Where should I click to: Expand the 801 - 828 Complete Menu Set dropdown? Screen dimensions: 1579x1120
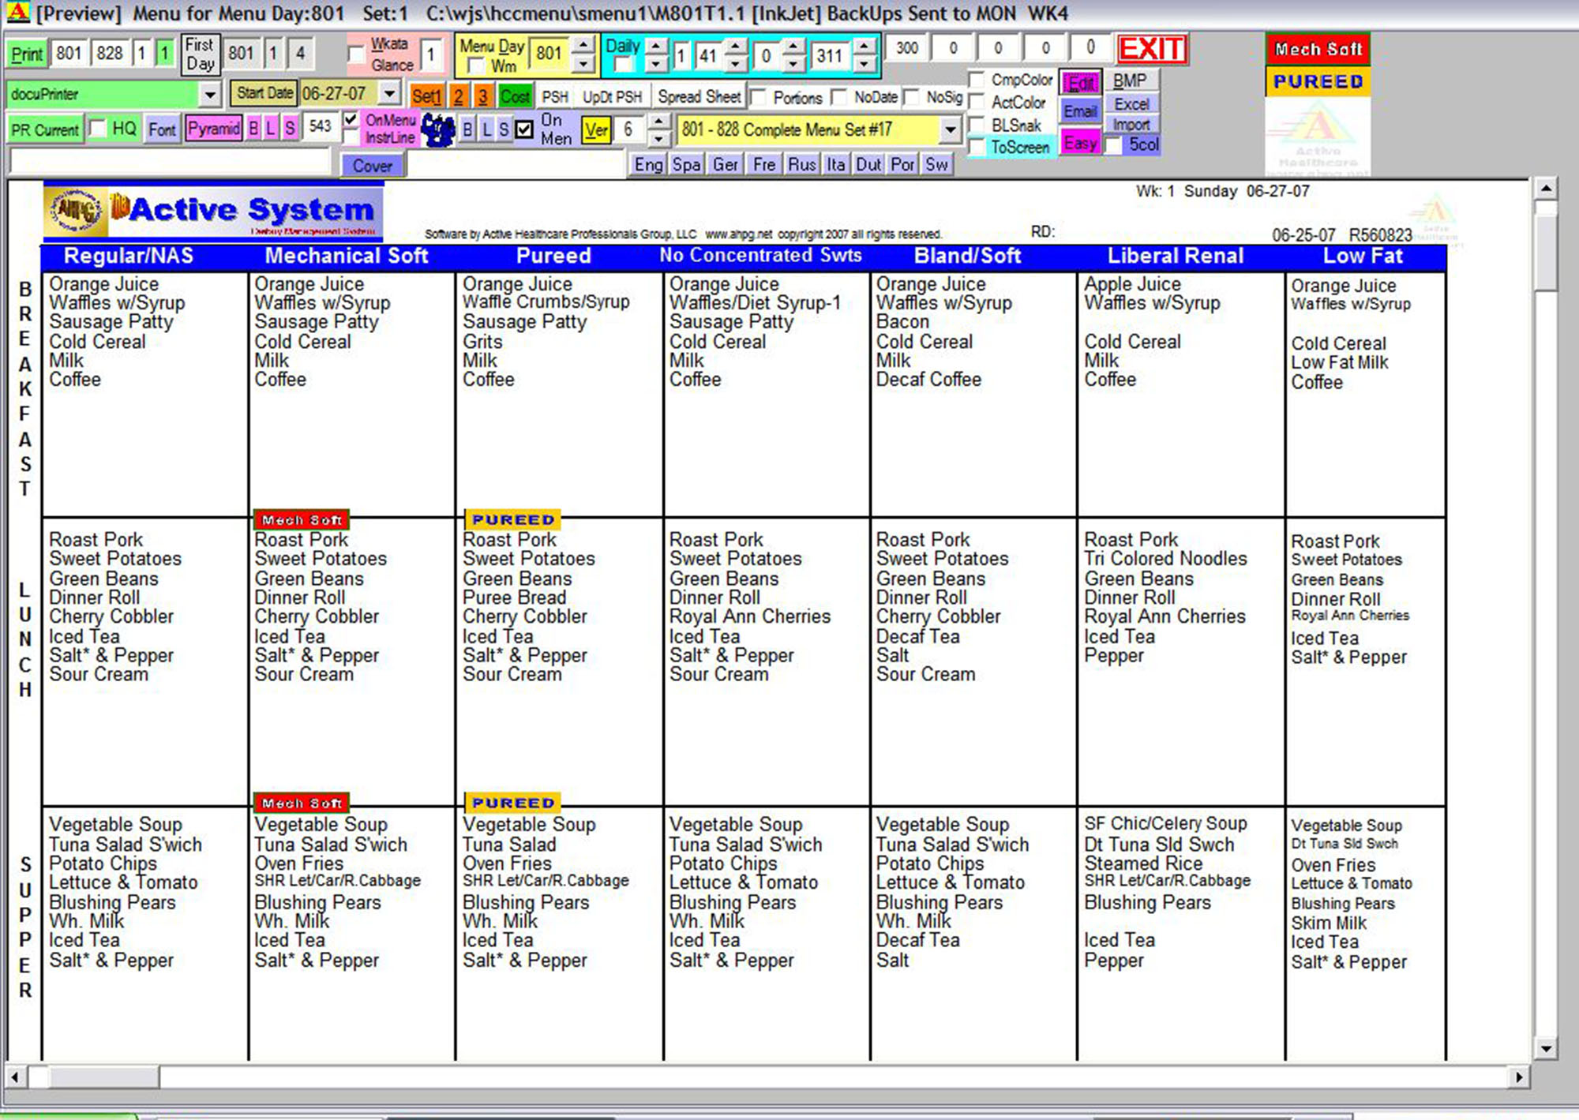coord(950,129)
